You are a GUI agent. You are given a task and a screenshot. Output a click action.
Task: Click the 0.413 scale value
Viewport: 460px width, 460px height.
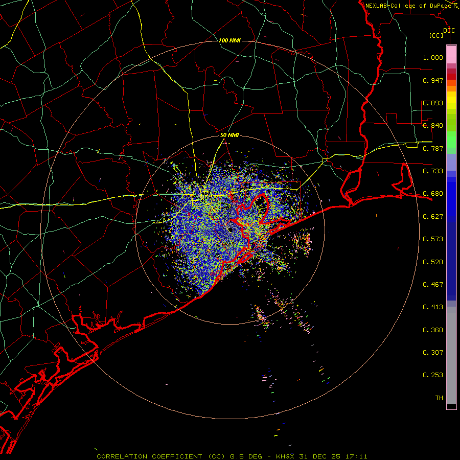click(x=433, y=307)
